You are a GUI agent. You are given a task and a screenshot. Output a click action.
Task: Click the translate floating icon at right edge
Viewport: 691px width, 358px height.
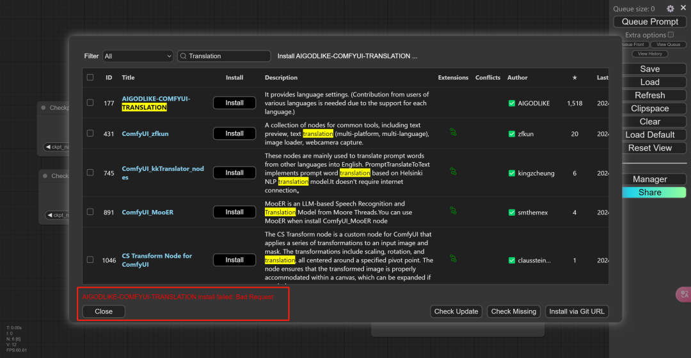point(683,294)
